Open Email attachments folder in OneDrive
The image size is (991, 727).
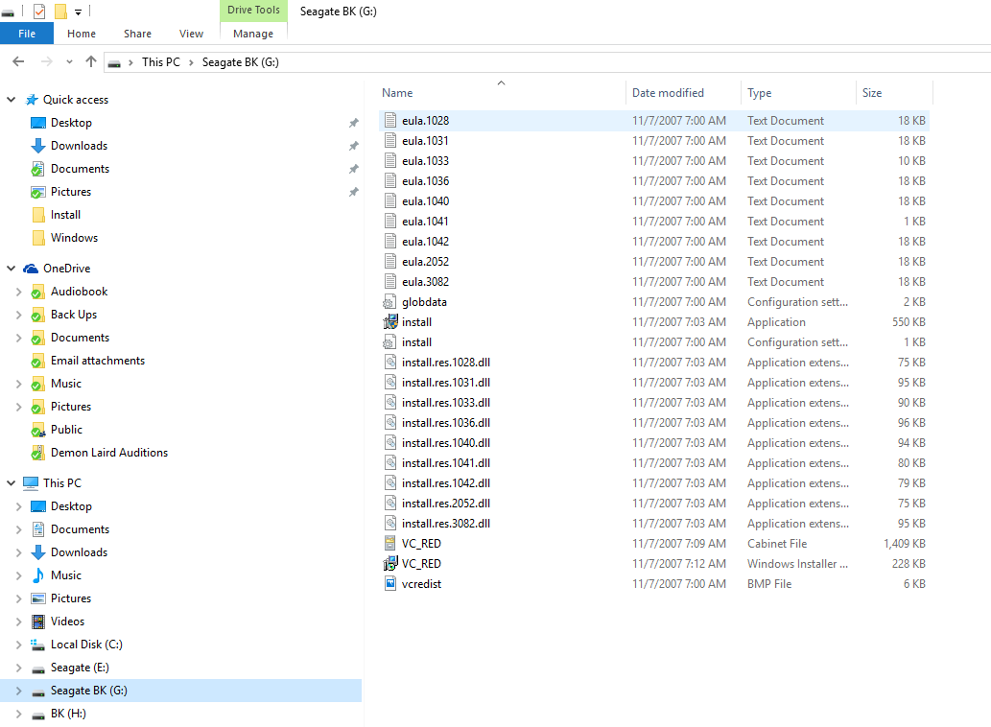[x=97, y=361]
